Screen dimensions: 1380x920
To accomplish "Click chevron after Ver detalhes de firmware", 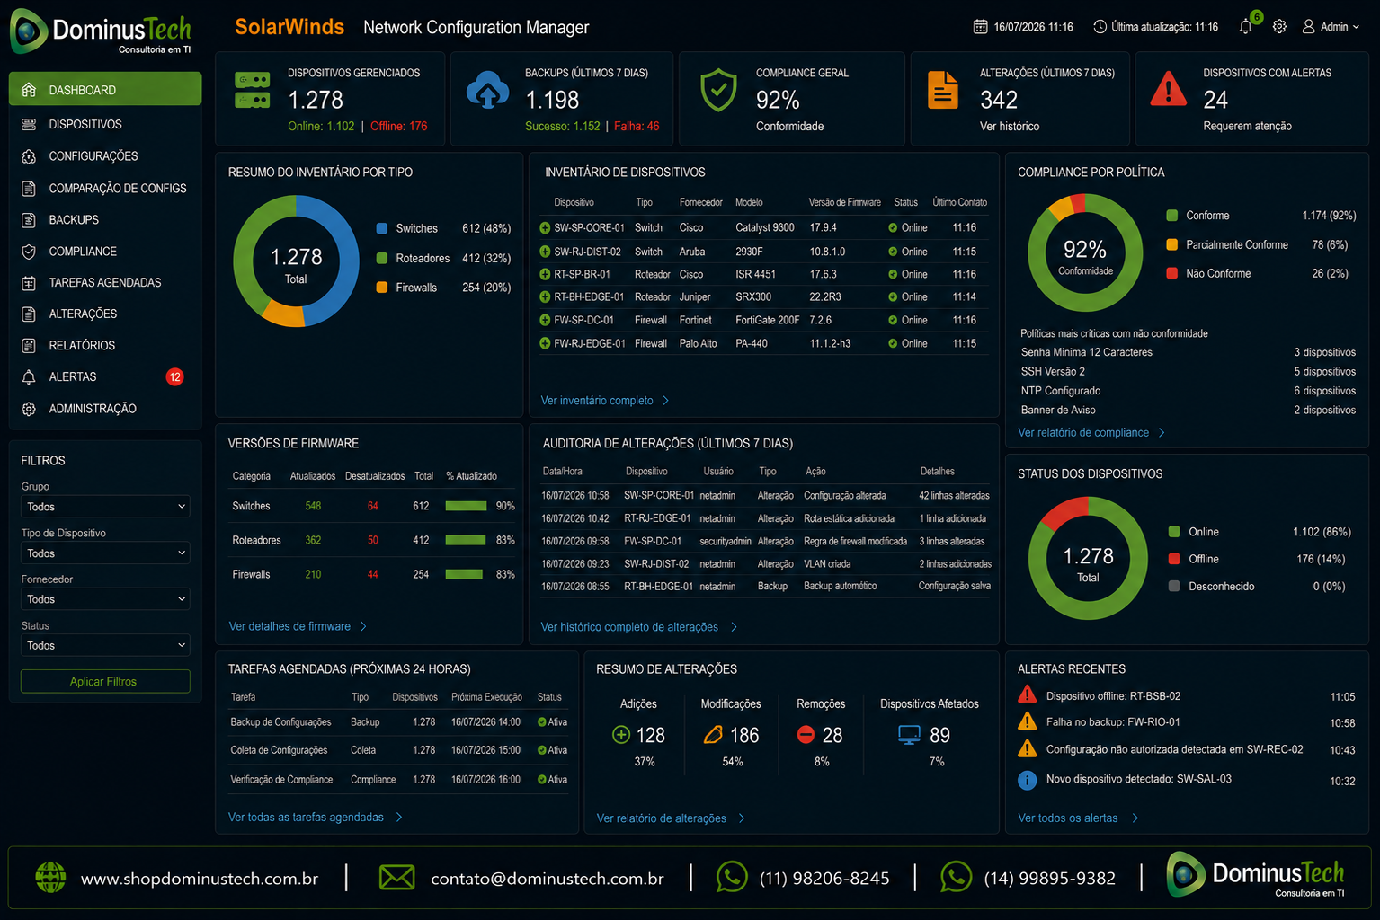I will [x=363, y=626].
